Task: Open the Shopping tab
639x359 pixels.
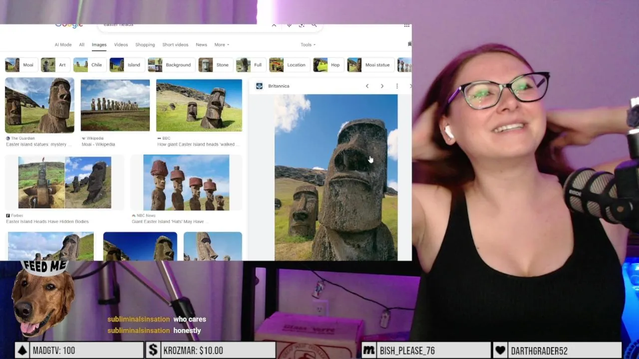Action: tap(145, 45)
